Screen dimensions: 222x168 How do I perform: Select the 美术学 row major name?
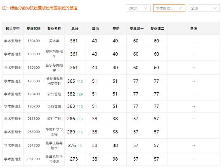point(54,41)
